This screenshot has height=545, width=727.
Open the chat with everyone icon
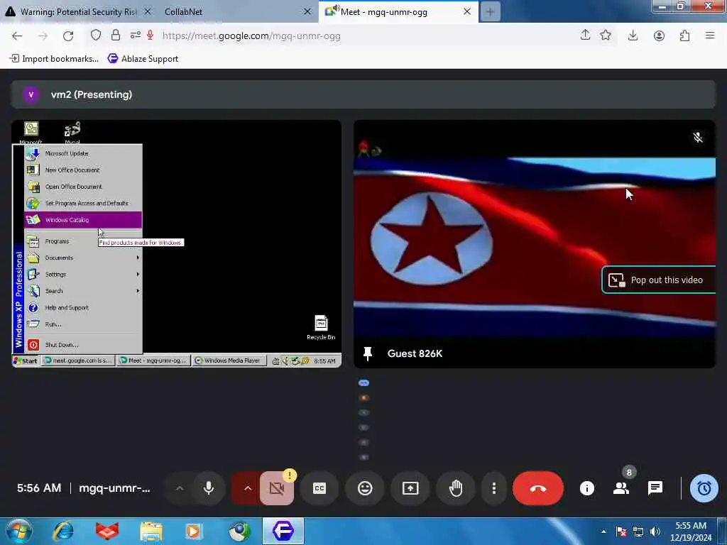655,488
